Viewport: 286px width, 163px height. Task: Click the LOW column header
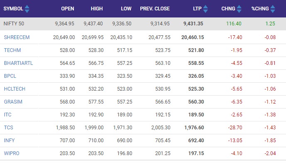tap(126, 9)
